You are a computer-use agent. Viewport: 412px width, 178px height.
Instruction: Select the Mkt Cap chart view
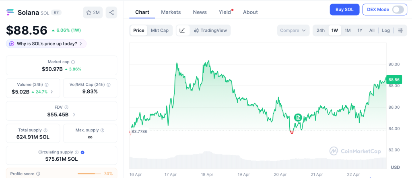(x=160, y=30)
